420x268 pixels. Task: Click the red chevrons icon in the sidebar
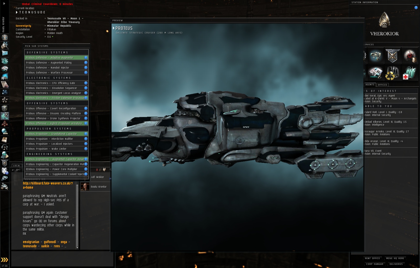tap(4, 124)
